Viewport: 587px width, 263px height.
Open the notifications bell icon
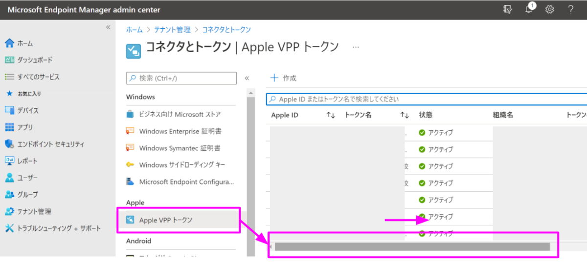pos(529,9)
